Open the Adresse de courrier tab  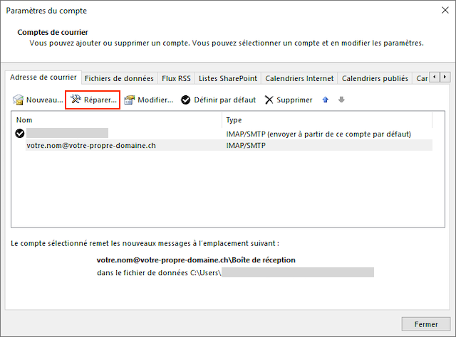tap(43, 77)
